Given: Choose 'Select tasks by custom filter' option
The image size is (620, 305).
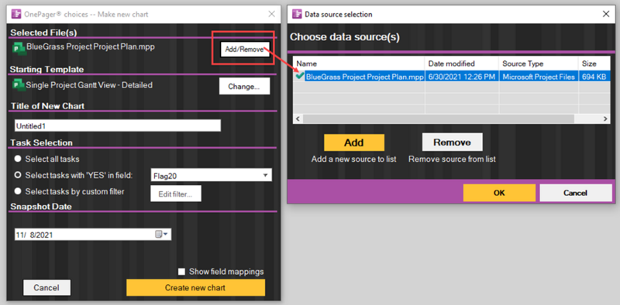Looking at the screenshot, I should 17,191.
